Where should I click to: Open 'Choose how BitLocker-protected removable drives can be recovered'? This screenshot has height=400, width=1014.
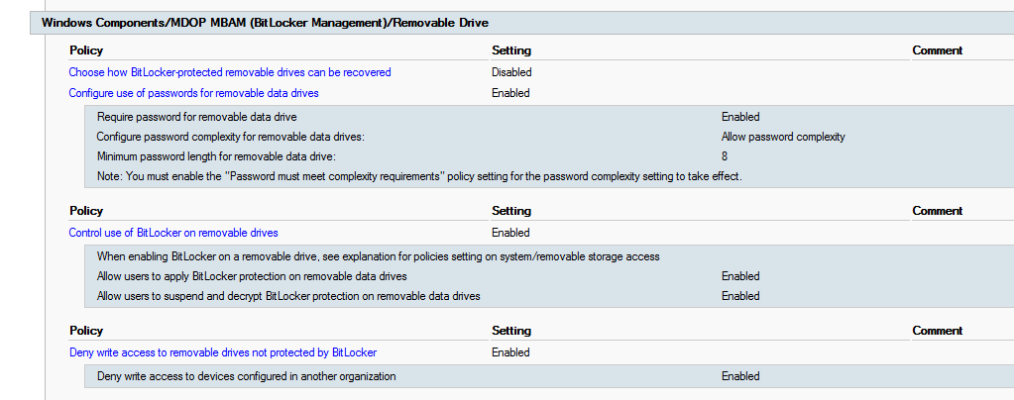tap(230, 72)
